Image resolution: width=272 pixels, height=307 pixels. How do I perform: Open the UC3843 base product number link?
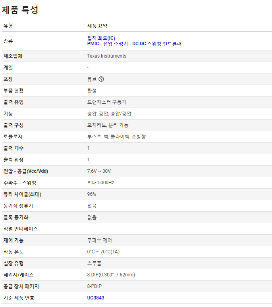point(96,297)
